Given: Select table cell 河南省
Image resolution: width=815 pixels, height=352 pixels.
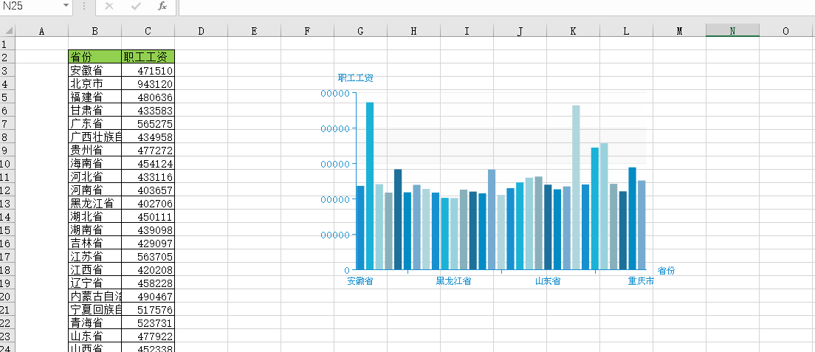Looking at the screenshot, I should click(94, 190).
